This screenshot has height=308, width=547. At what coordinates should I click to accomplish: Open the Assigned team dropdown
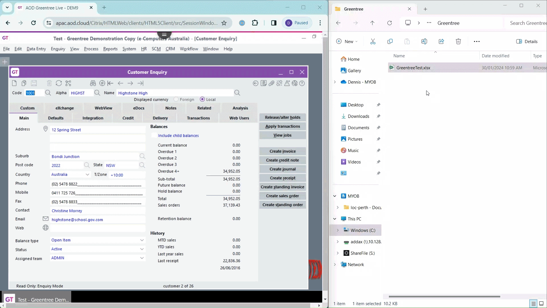[x=142, y=258]
